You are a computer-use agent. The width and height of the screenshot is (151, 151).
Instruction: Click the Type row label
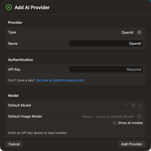pyautogui.click(x=12, y=32)
